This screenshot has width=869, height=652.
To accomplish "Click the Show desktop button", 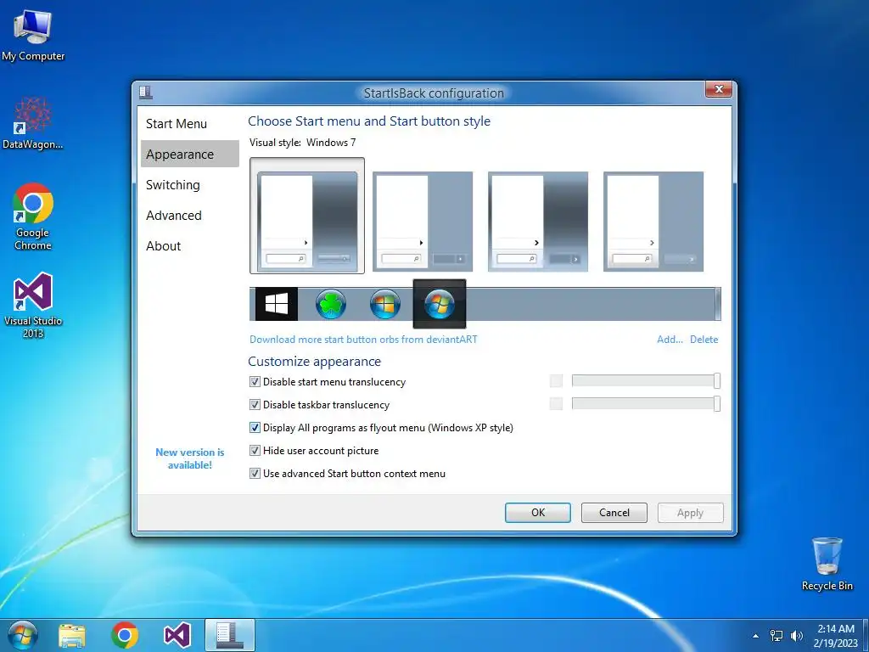I will click(x=866, y=635).
